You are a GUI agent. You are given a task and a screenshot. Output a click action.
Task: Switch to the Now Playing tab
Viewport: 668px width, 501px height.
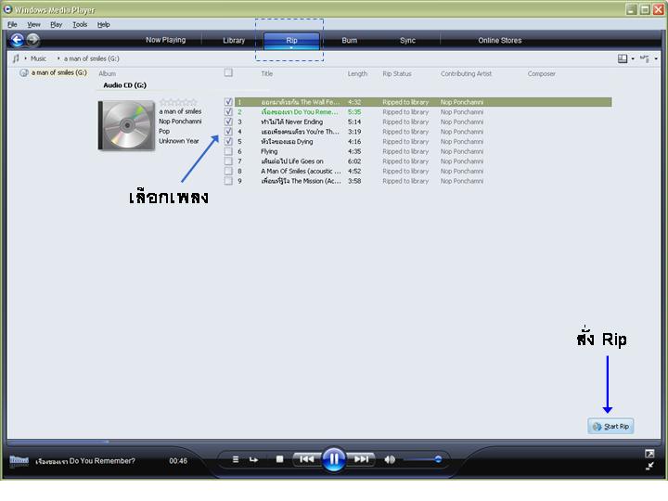tap(166, 40)
